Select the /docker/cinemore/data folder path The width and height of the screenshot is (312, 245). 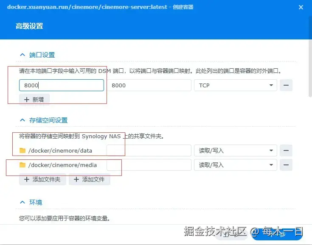[60, 150]
